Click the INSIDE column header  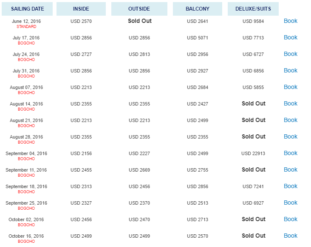pyautogui.click(x=81, y=9)
